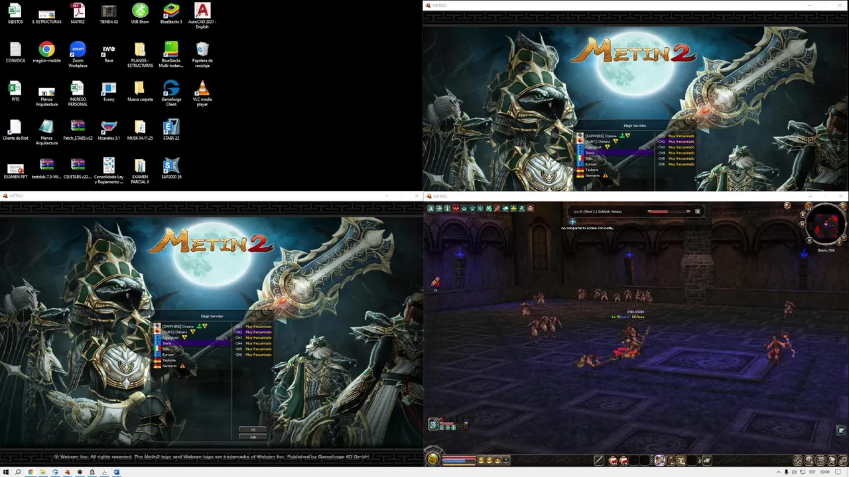Open MUSK 04.11.25 folder icon
Image resolution: width=849 pixels, height=477 pixels.
[140, 130]
